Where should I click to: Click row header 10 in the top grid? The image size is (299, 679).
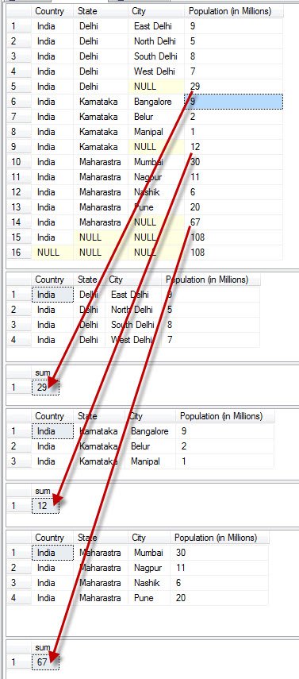click(19, 162)
